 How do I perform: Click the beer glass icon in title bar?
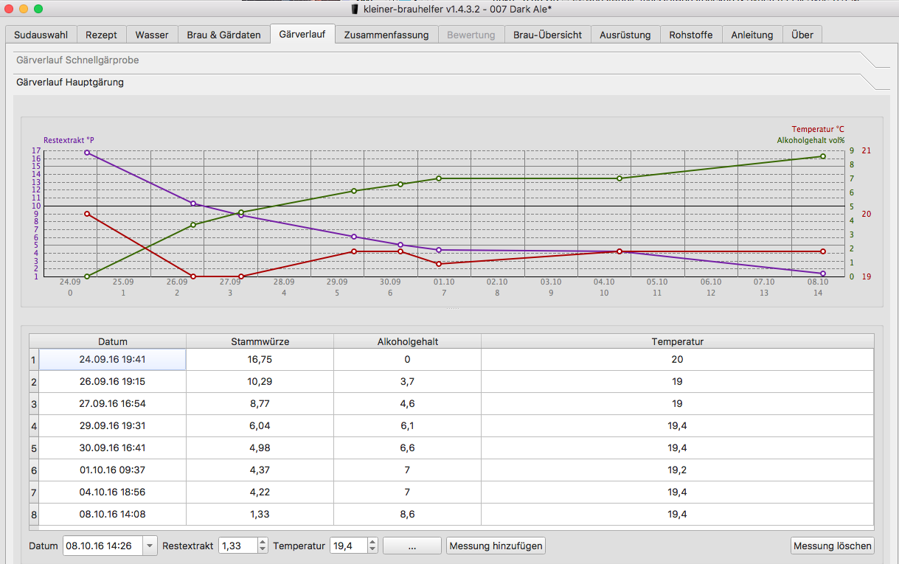point(355,9)
